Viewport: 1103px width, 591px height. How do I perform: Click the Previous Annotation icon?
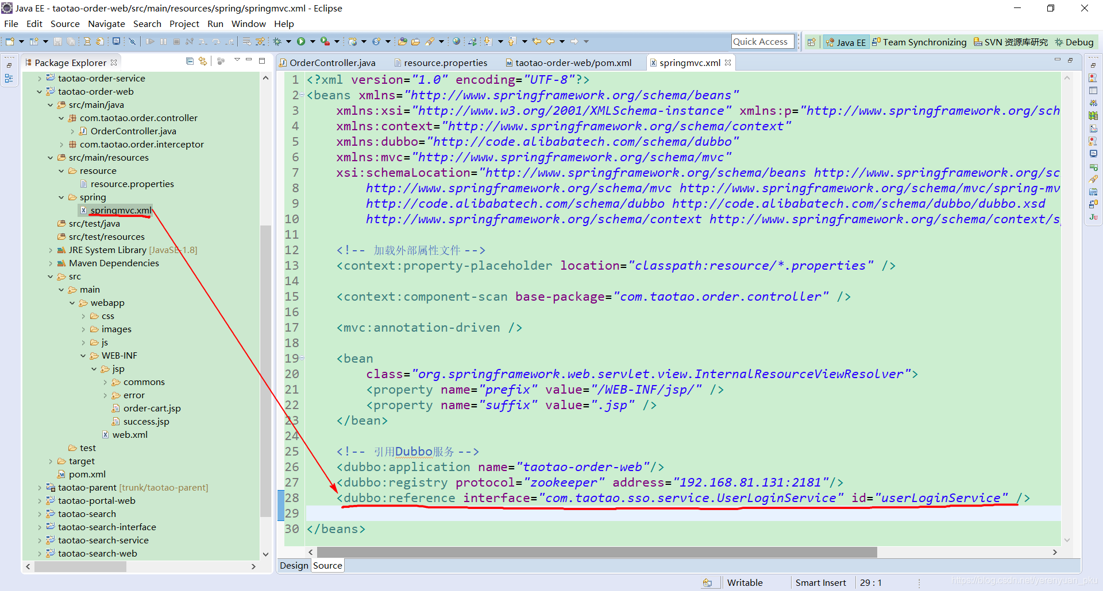[511, 41]
